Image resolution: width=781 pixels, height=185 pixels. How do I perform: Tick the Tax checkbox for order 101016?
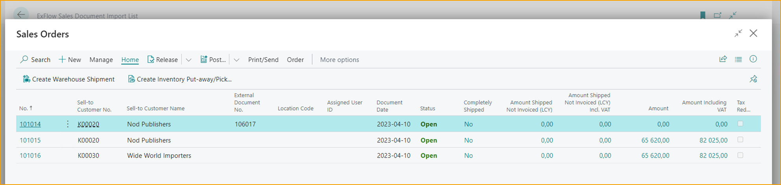(740, 156)
